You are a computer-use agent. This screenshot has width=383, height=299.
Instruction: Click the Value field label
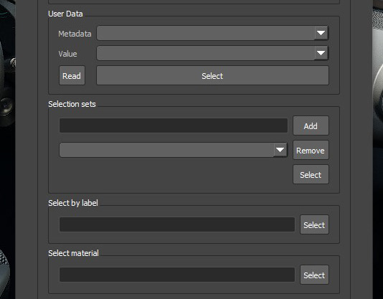click(67, 54)
